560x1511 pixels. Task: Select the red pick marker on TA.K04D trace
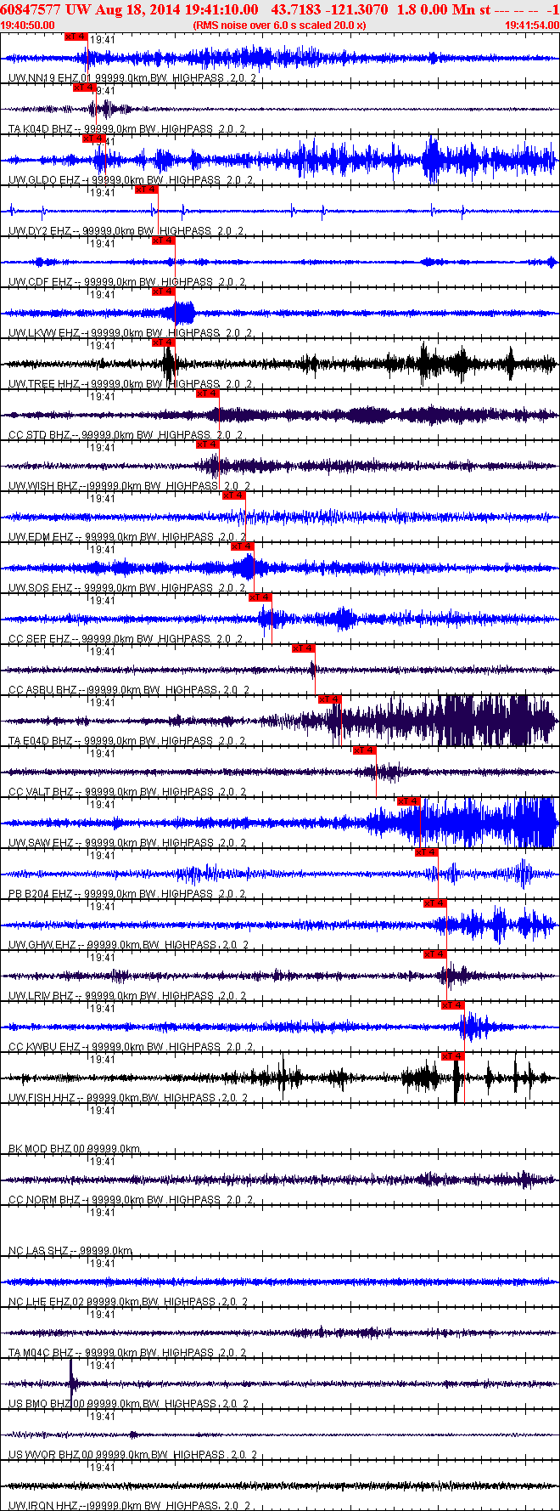pos(84,88)
